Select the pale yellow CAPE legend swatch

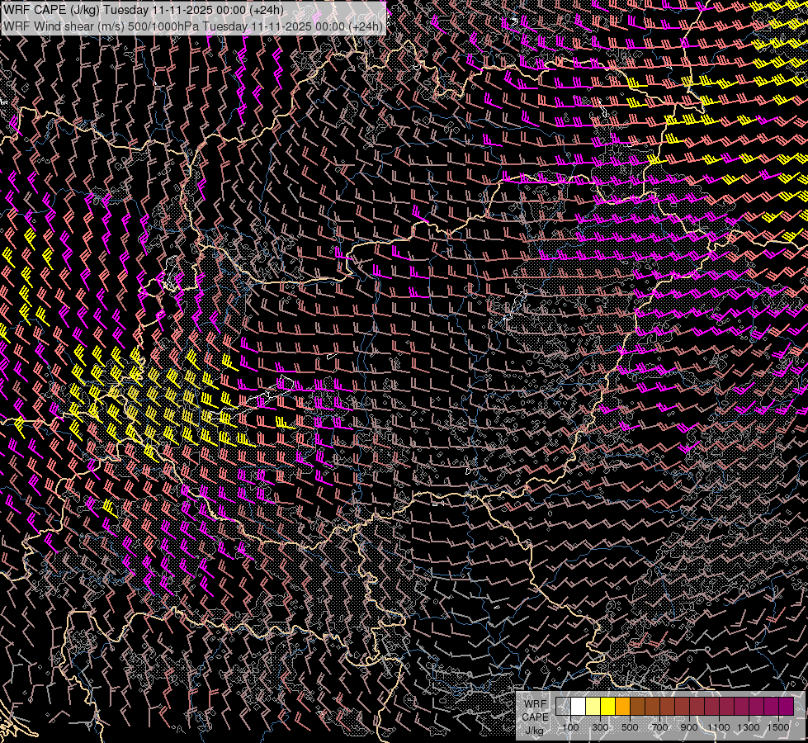click(x=593, y=706)
